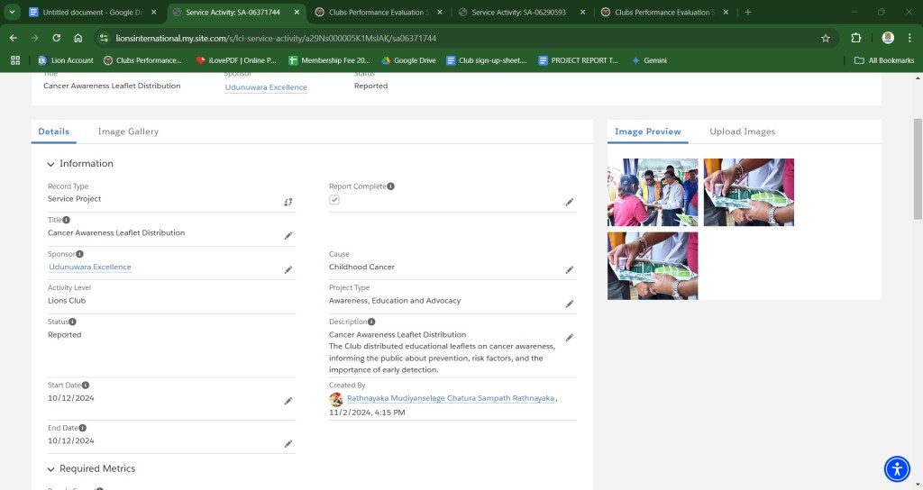Go back to previous page
The image size is (923, 490).
tap(14, 38)
